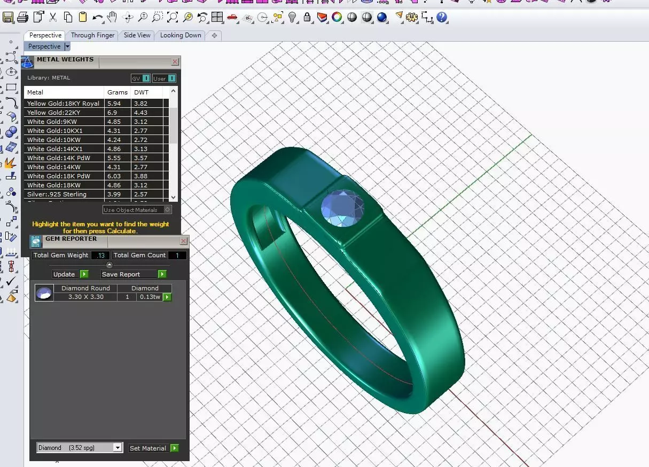
Task: Click the Grams column header
Action: (118, 92)
